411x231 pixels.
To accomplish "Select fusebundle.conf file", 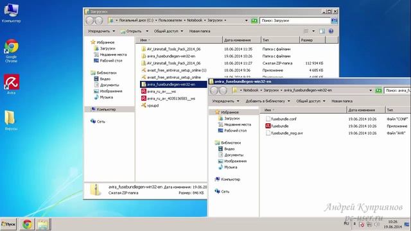I will point(281,119).
